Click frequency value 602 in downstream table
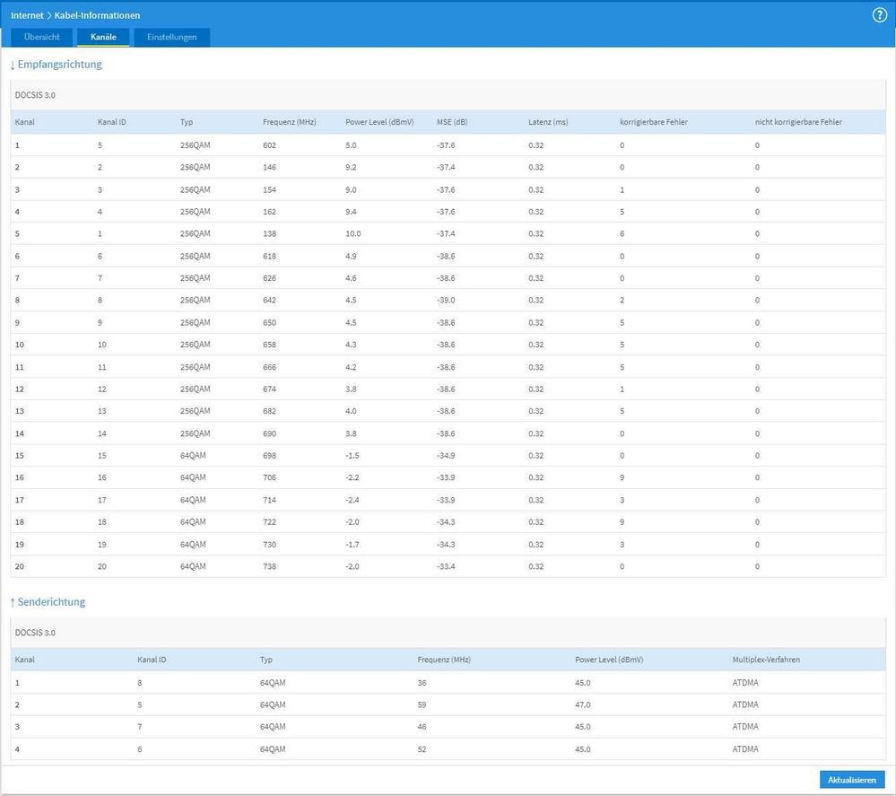Viewport: 896px width, 796px height. pos(269,145)
